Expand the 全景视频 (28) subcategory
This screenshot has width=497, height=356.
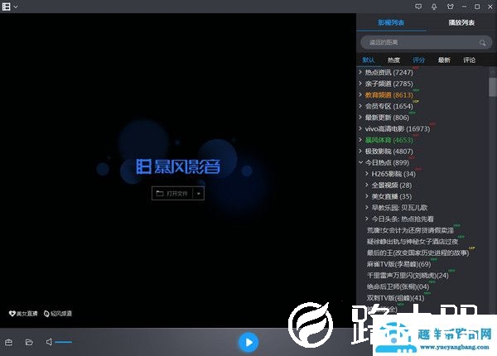pos(367,185)
